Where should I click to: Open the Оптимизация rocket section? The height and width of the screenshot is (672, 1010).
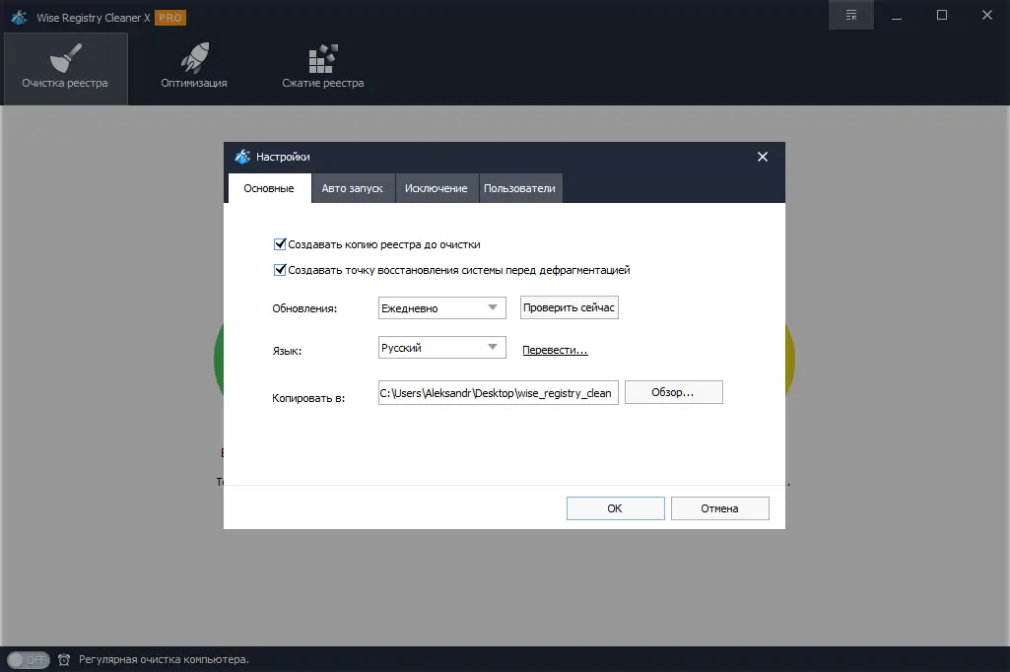[194, 68]
